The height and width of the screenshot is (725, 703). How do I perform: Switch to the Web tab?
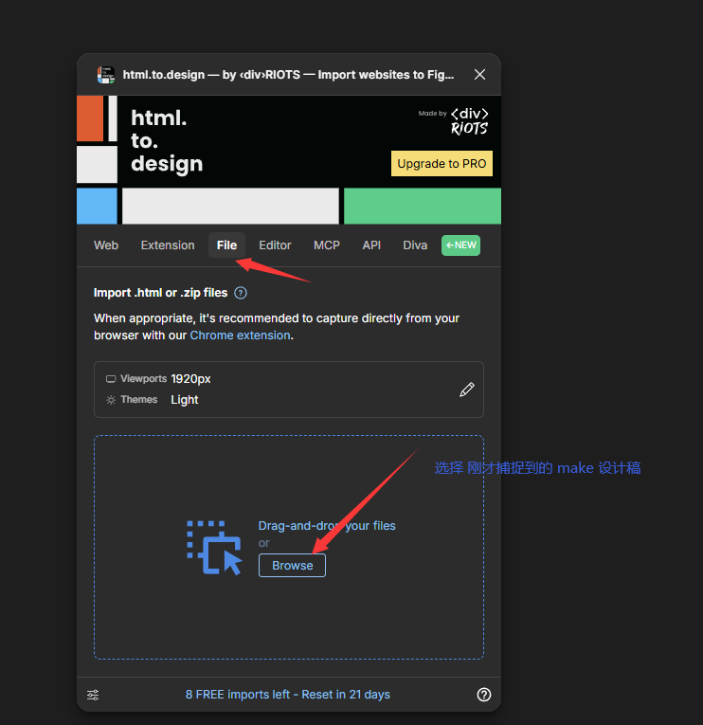pos(106,245)
